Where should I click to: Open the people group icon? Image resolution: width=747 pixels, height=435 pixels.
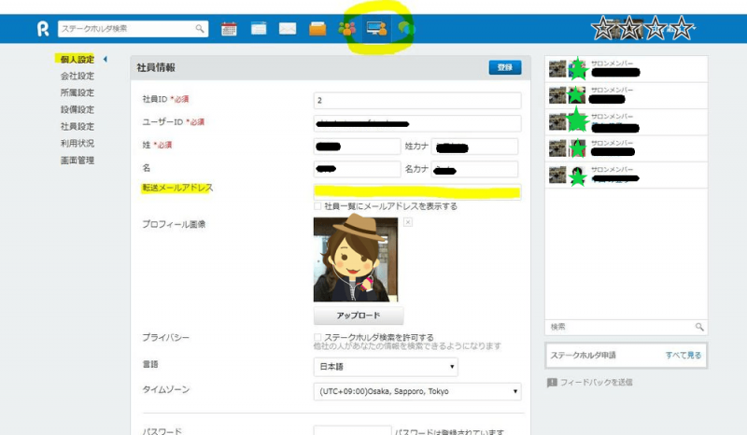tap(346, 29)
